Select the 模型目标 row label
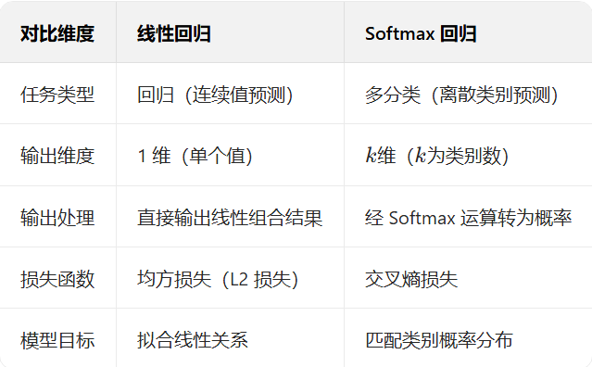 [57, 340]
